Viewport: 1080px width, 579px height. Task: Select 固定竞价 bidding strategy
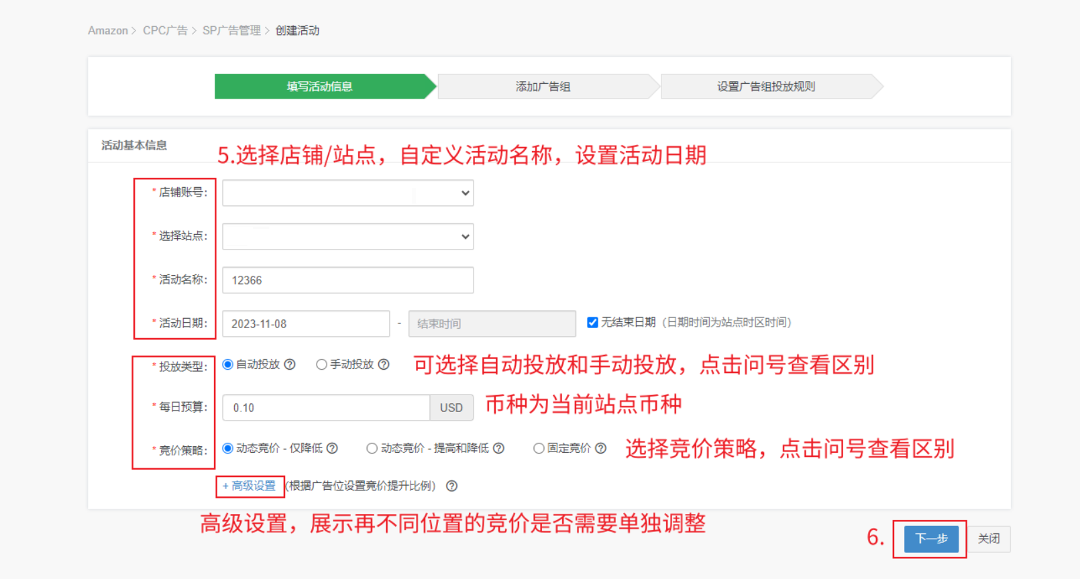click(x=539, y=448)
